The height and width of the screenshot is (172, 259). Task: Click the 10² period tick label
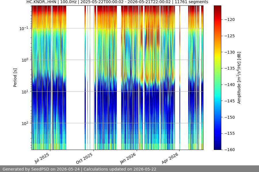click(25, 123)
